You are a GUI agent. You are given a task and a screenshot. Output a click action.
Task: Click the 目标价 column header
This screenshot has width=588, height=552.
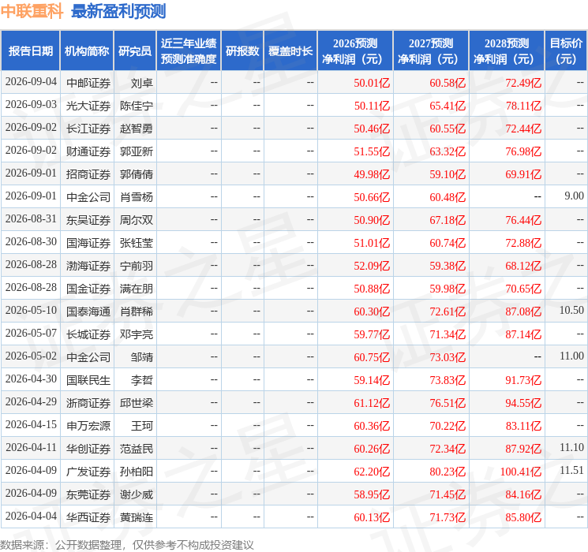[x=565, y=51]
